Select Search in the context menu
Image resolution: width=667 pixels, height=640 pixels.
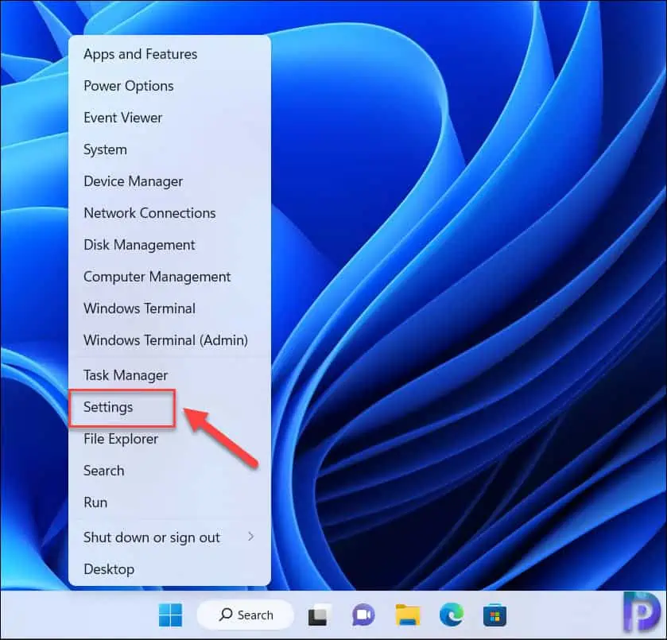click(x=169, y=471)
